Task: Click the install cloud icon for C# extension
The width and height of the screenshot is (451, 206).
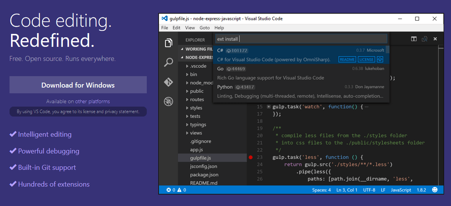Action: 380,59
